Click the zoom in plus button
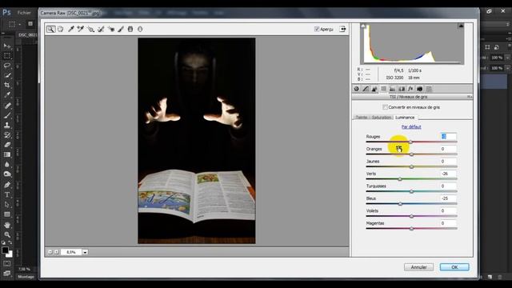Image resolution: width=512 pixels, height=288 pixels. pos(56,252)
